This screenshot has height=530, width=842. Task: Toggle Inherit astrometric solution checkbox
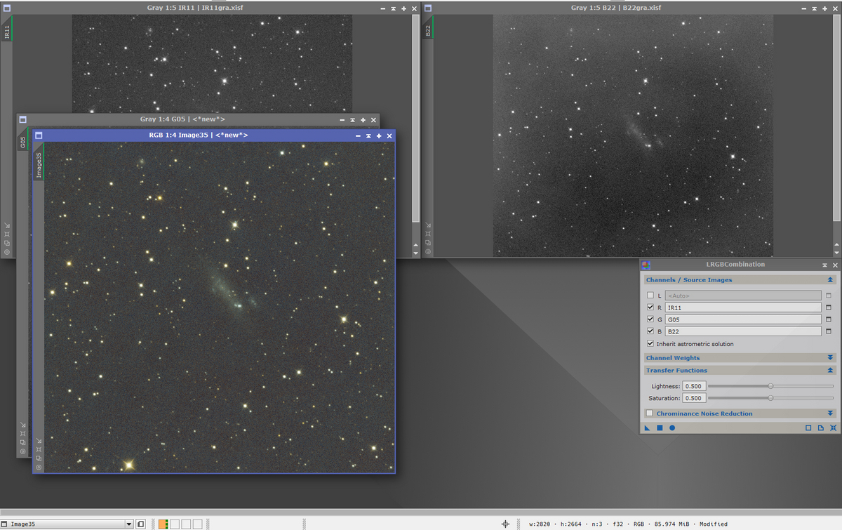[x=650, y=344]
